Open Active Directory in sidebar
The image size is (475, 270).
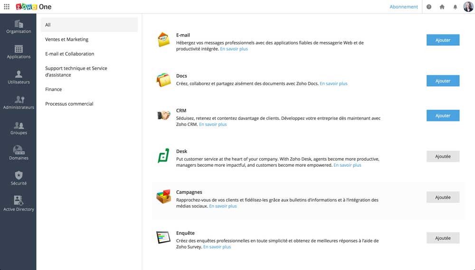pos(19,204)
